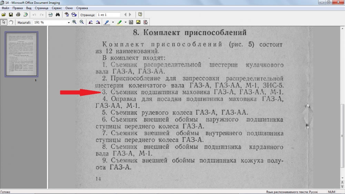Select page 1 thumbnail
345x194 pixels.
[x=21, y=54]
